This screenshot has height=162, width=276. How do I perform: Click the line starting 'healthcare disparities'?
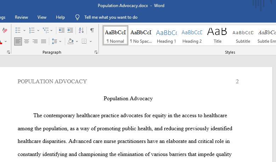[x=124, y=141]
